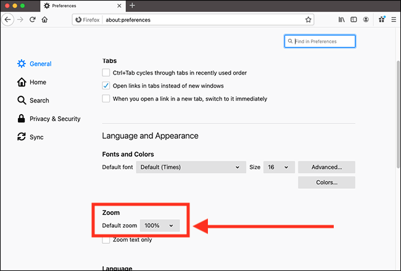Open the Library icon in toolbar
Viewport: 401px width, 271px height.
click(341, 20)
